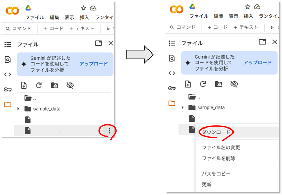Select highlighted bottom file row, left screenshot
The image size is (282, 195).
(64, 131)
